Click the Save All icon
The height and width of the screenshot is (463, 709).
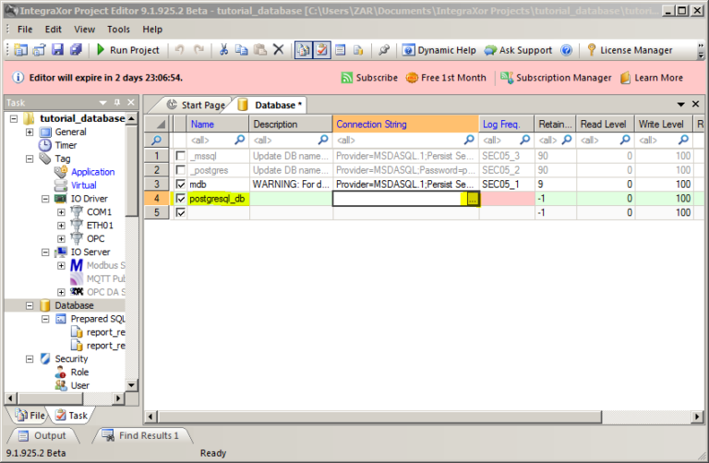point(76,50)
